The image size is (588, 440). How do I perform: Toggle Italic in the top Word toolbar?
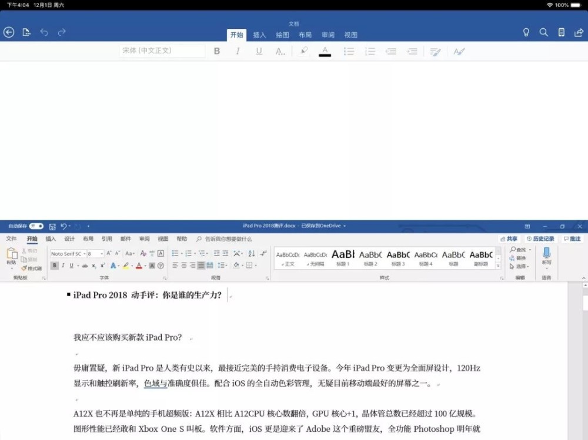pos(238,51)
